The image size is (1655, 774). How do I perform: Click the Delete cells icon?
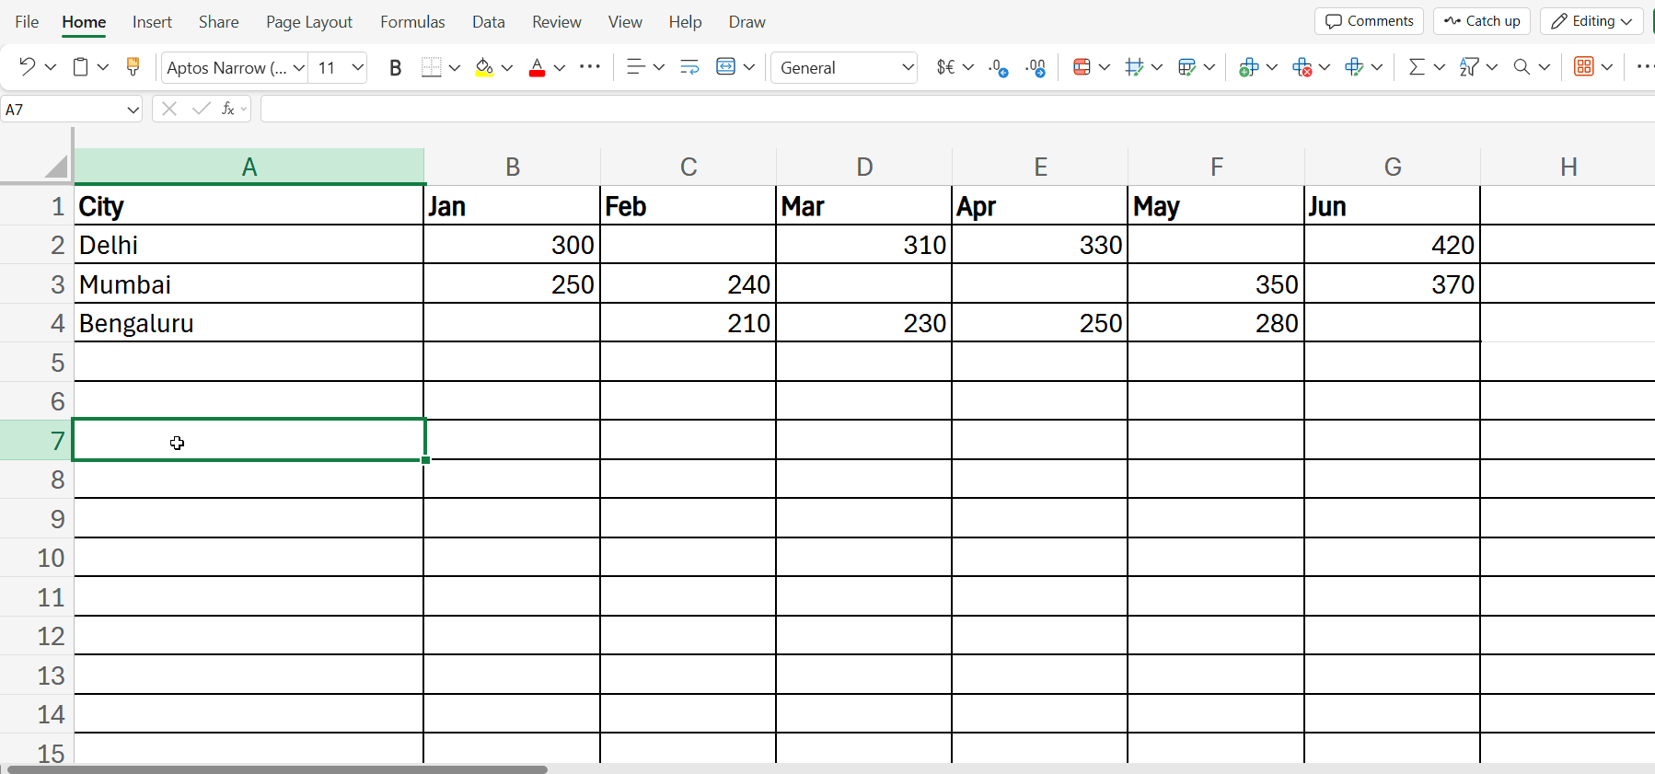(x=1301, y=67)
